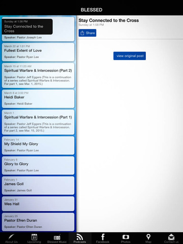Click the view original post button
183x244 pixels.
click(130, 56)
